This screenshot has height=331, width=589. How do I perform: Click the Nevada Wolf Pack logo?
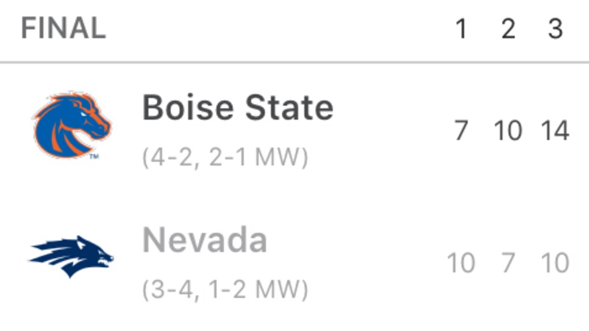pyautogui.click(x=71, y=257)
